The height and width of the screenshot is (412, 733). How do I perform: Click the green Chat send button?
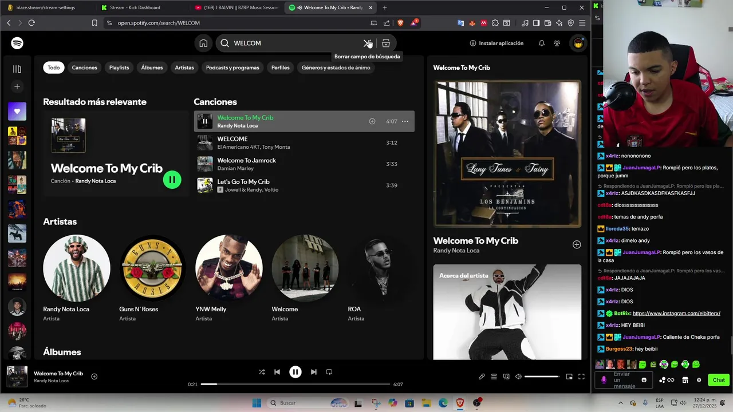click(x=718, y=380)
